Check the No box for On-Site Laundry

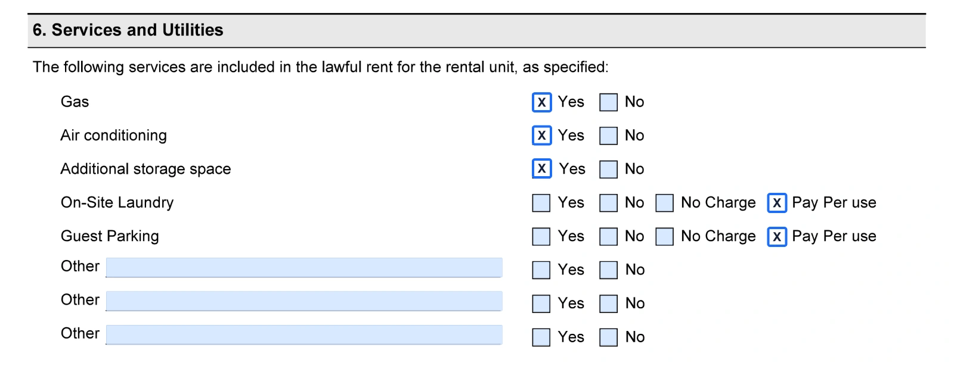pos(608,203)
